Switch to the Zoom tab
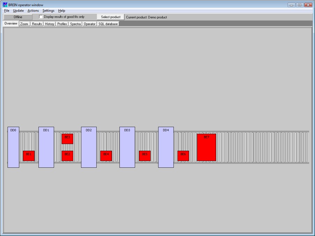Image resolution: width=315 pixels, height=236 pixels. click(x=24, y=24)
